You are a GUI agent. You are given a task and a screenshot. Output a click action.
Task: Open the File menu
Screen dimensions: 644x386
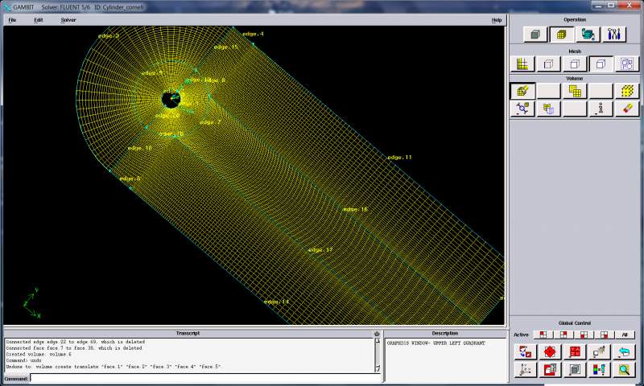pyautogui.click(x=12, y=19)
